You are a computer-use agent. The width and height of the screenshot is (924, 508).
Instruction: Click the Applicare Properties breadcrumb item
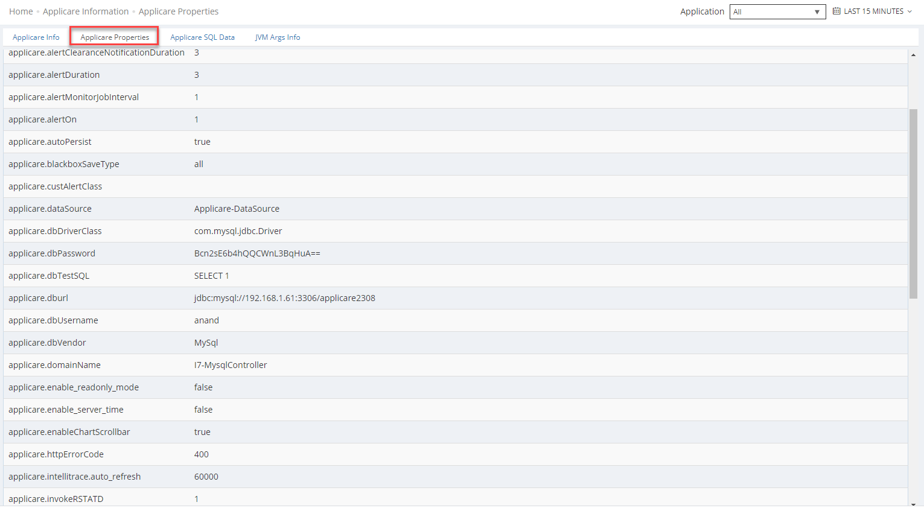pos(179,11)
